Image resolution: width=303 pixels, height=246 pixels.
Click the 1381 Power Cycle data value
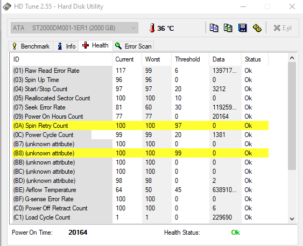click(219, 135)
